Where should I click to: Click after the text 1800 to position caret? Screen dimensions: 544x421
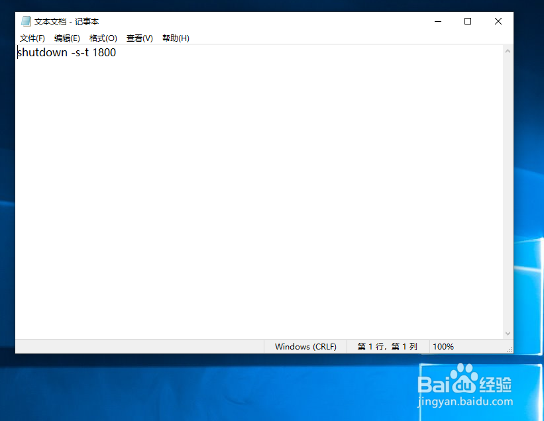pyautogui.click(x=117, y=52)
